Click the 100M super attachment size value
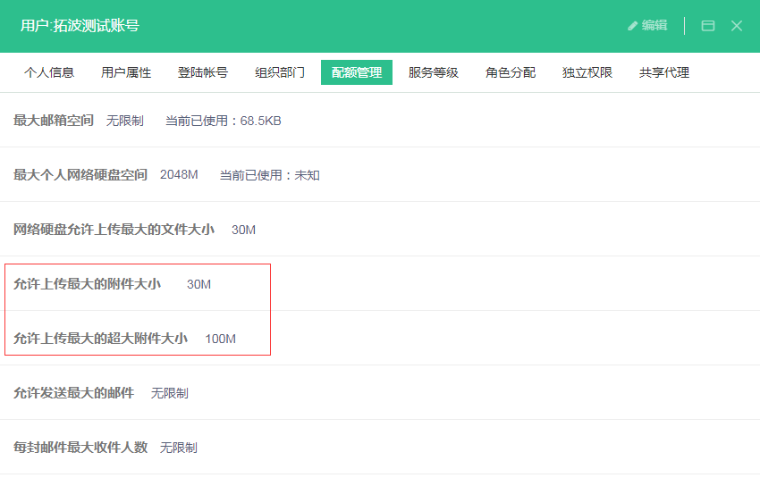This screenshot has height=503, width=760. tap(220, 339)
